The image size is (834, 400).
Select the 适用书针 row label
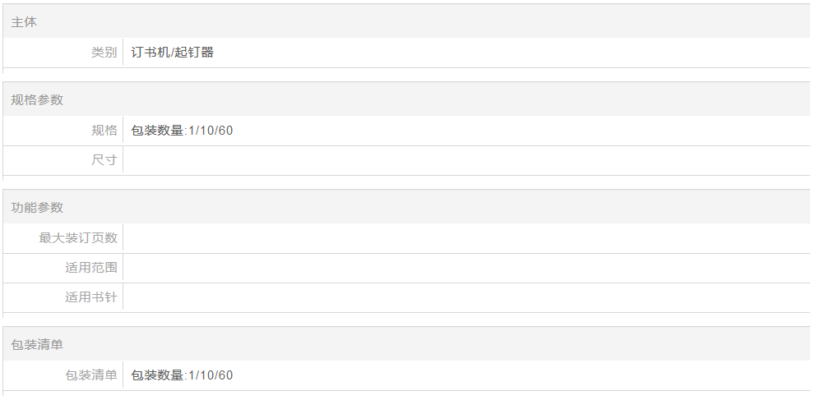[90, 297]
